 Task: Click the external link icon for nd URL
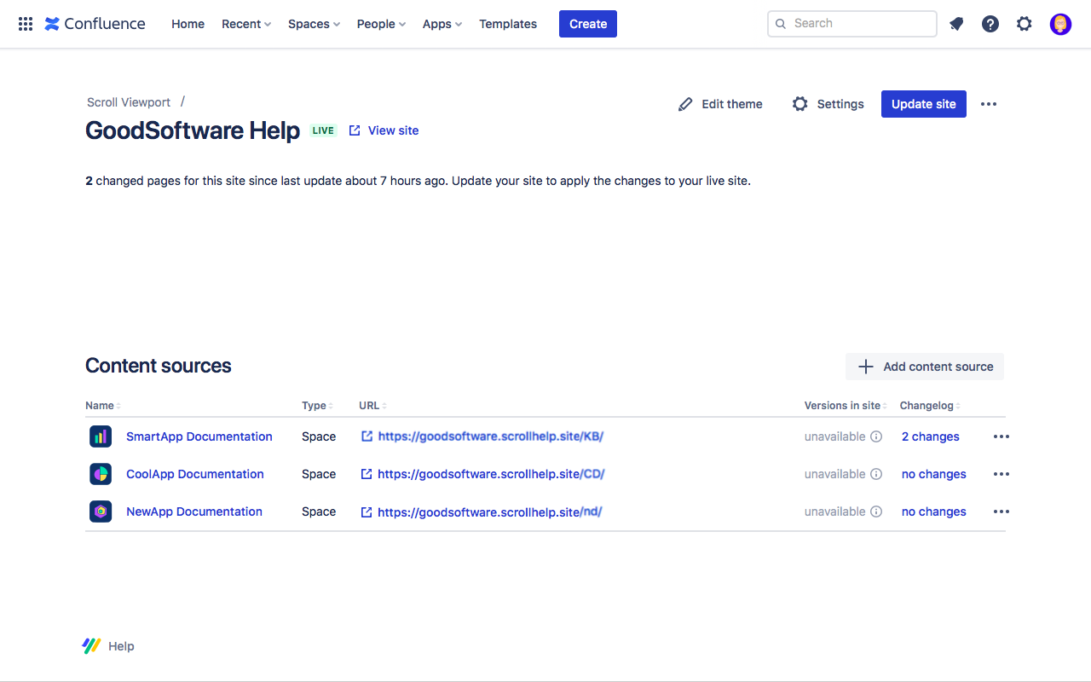[367, 511]
